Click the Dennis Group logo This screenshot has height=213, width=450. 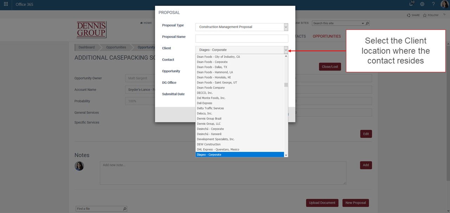click(91, 29)
